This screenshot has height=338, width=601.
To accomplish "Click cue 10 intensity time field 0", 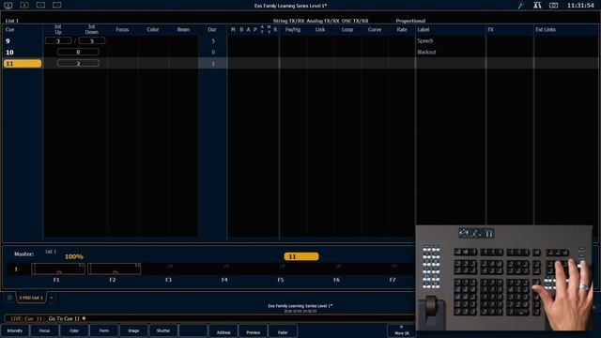I will pos(78,52).
